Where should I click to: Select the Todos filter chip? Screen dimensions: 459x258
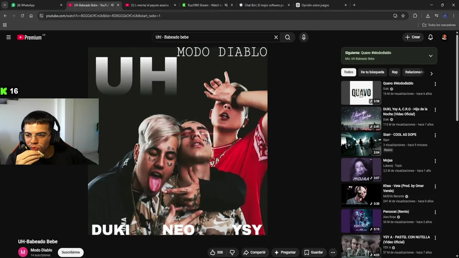tap(349, 72)
